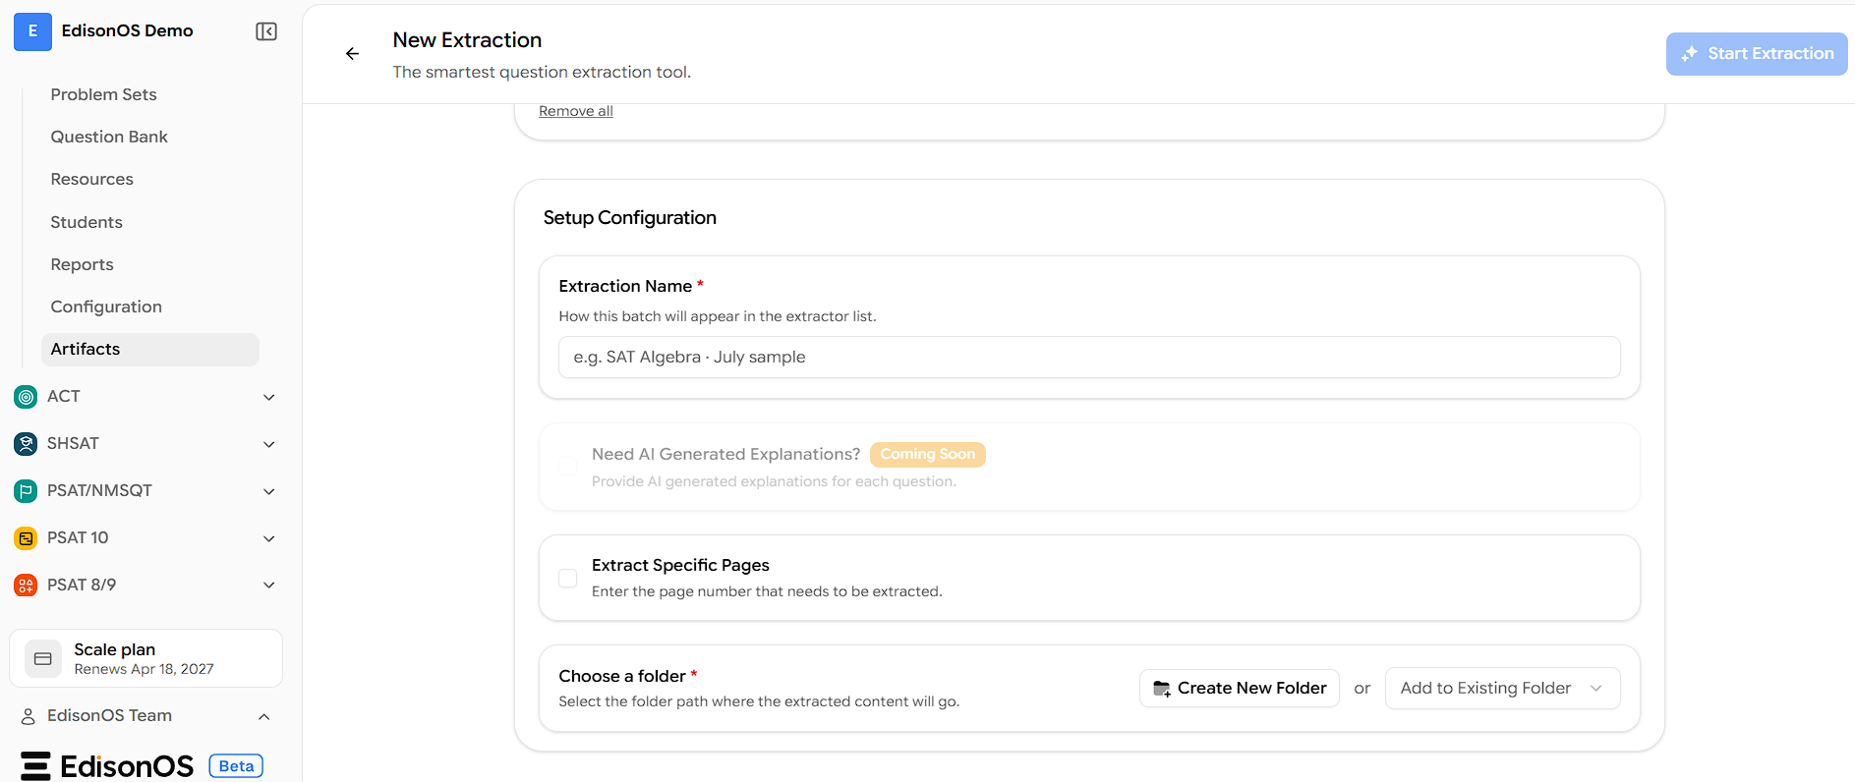Image resolution: width=1855 pixels, height=782 pixels.
Task: Select the Artifacts sidebar item
Action: tap(150, 350)
